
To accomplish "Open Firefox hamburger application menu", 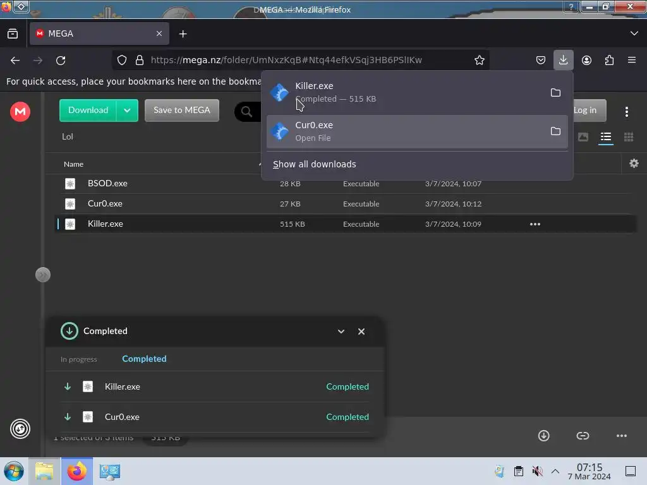I will pyautogui.click(x=632, y=60).
